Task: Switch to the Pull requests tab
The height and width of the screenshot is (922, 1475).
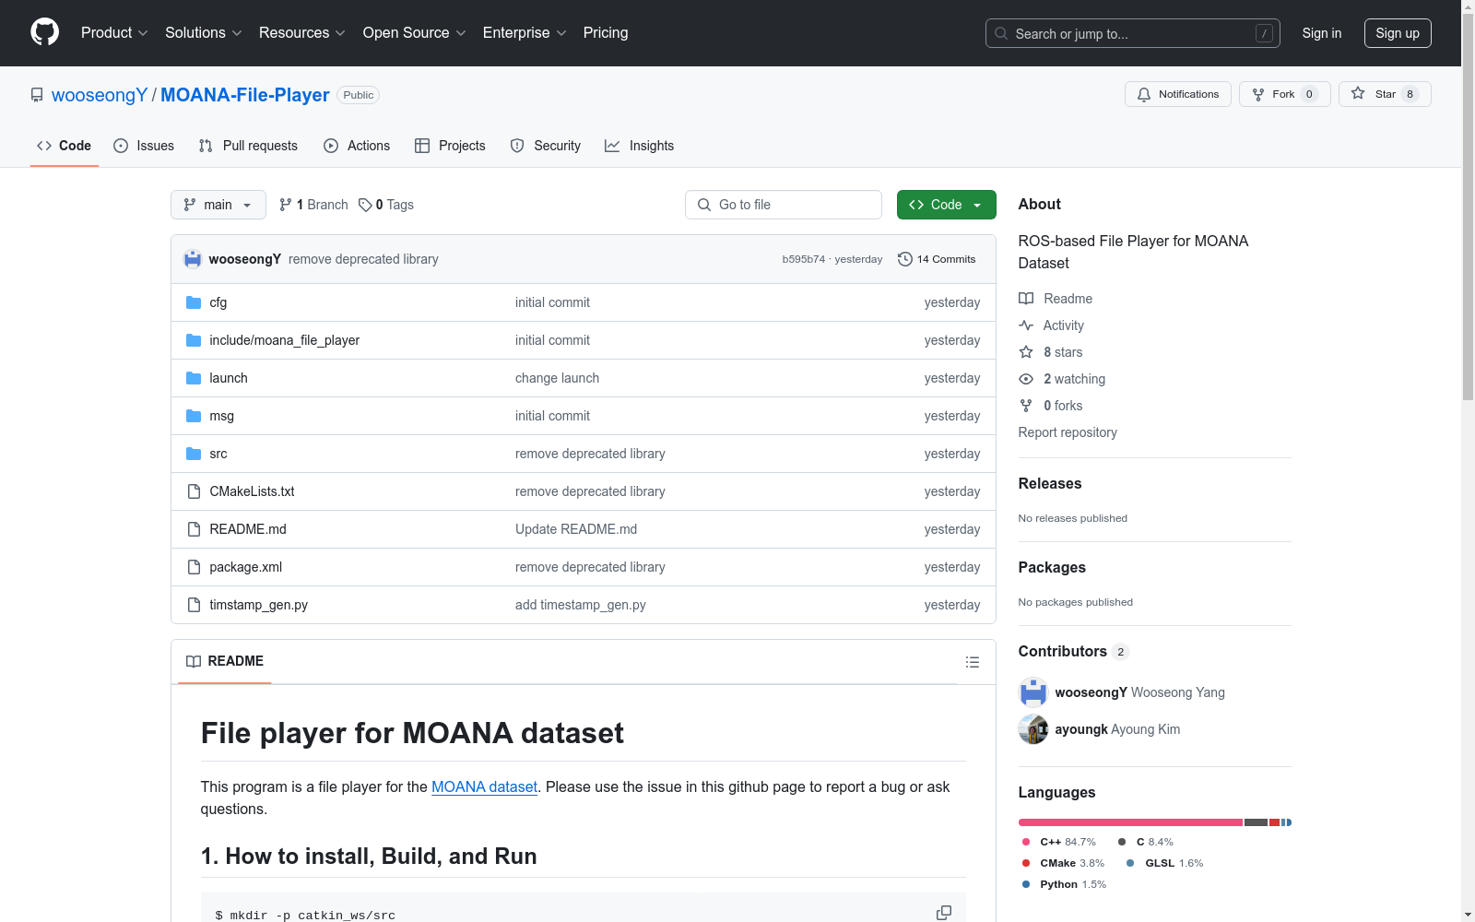Action: click(x=248, y=146)
